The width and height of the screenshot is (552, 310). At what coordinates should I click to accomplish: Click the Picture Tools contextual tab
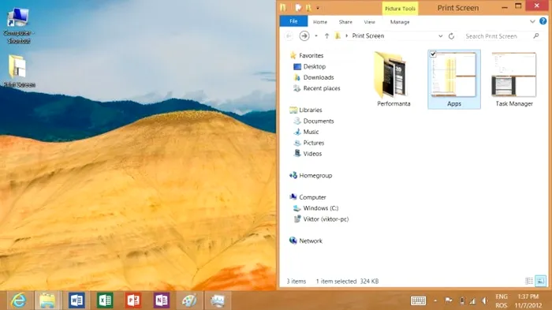[x=400, y=9]
